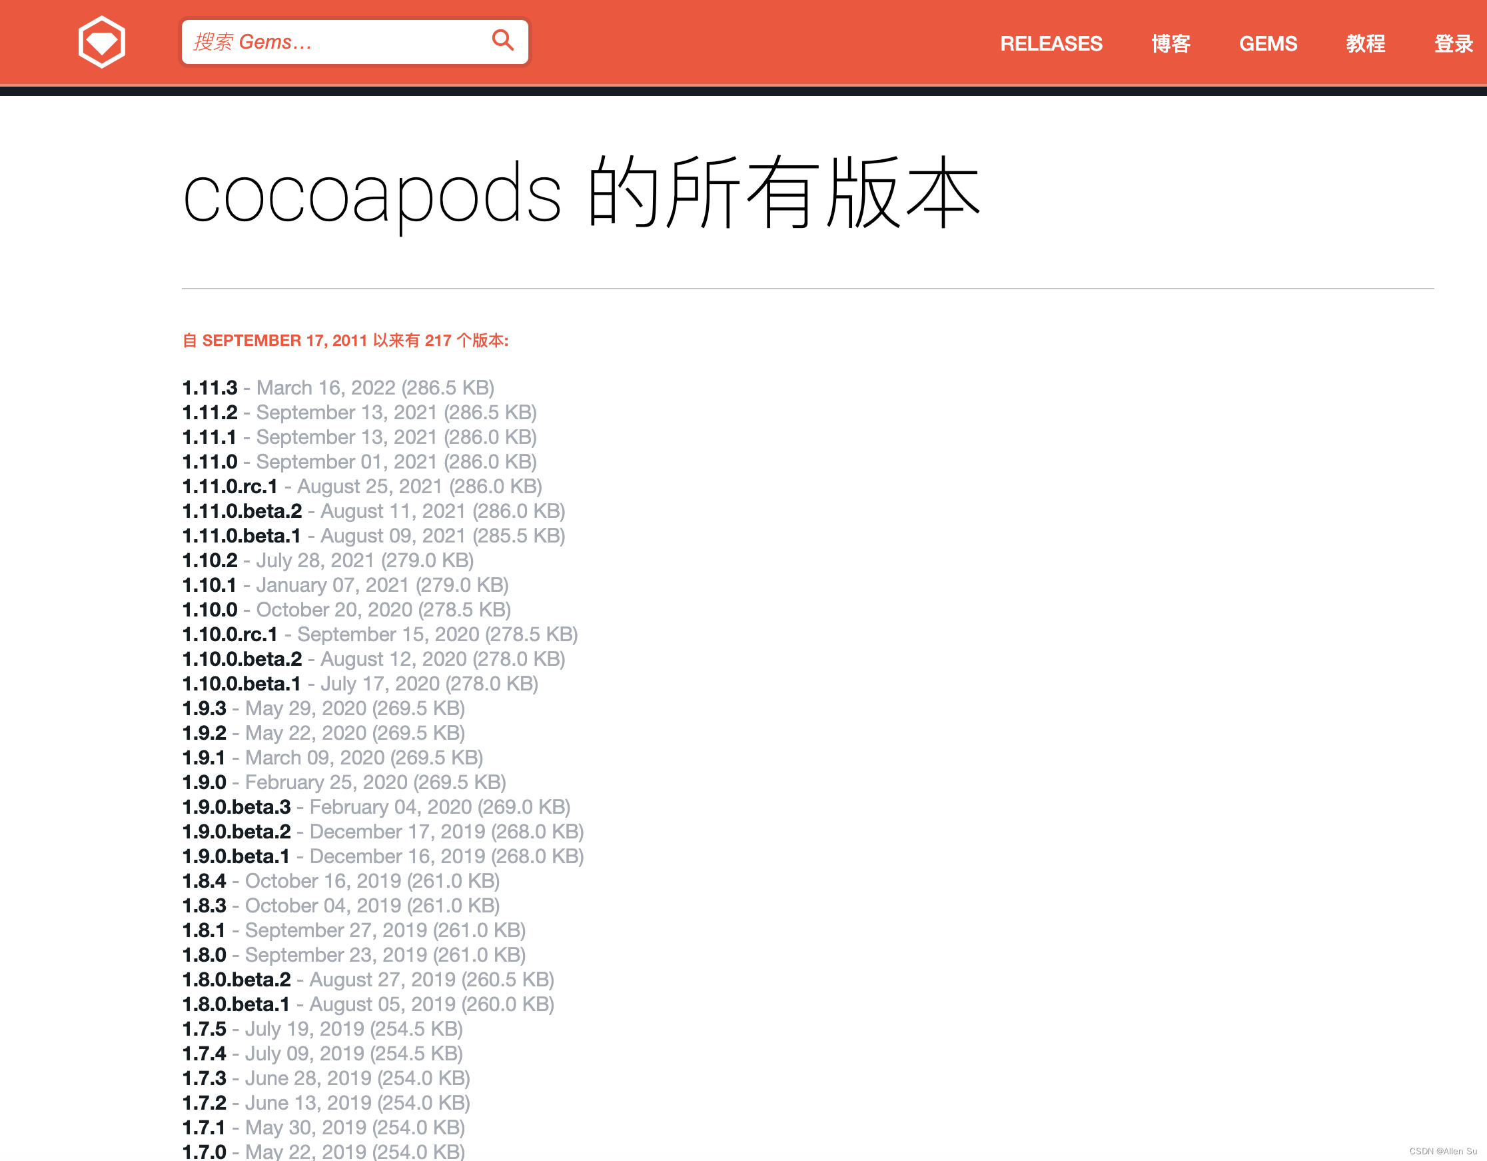The image size is (1487, 1161).
Task: Click the 登录 login link
Action: click(1453, 43)
